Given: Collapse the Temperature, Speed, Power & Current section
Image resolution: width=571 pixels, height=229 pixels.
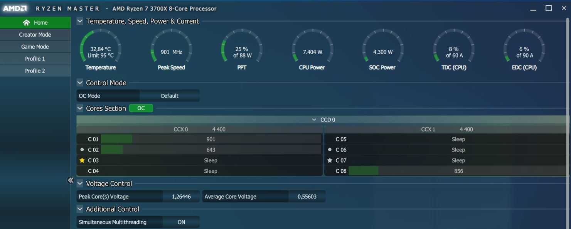Looking at the screenshot, I should coord(80,21).
